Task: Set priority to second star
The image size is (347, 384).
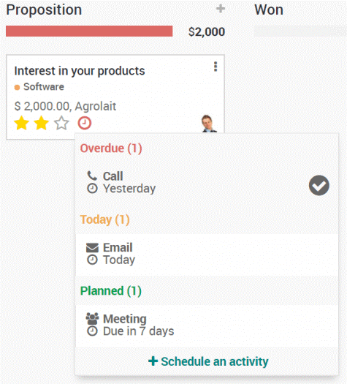Action: pos(42,123)
